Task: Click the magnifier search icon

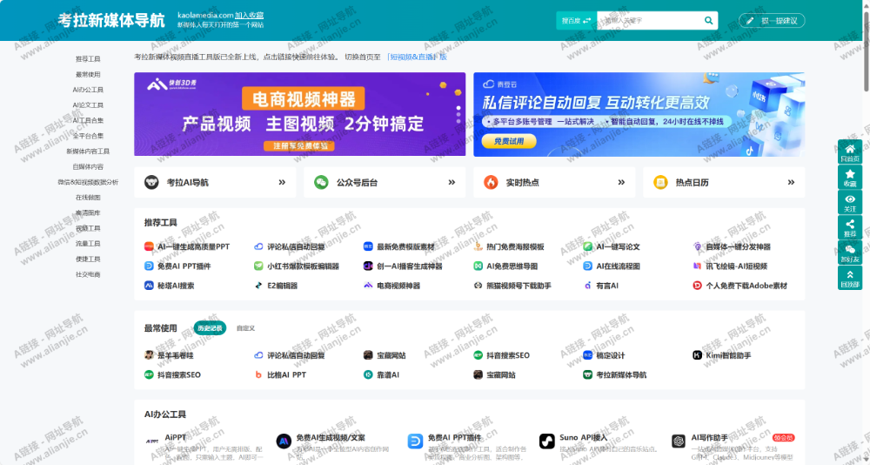Action: pyautogui.click(x=708, y=21)
